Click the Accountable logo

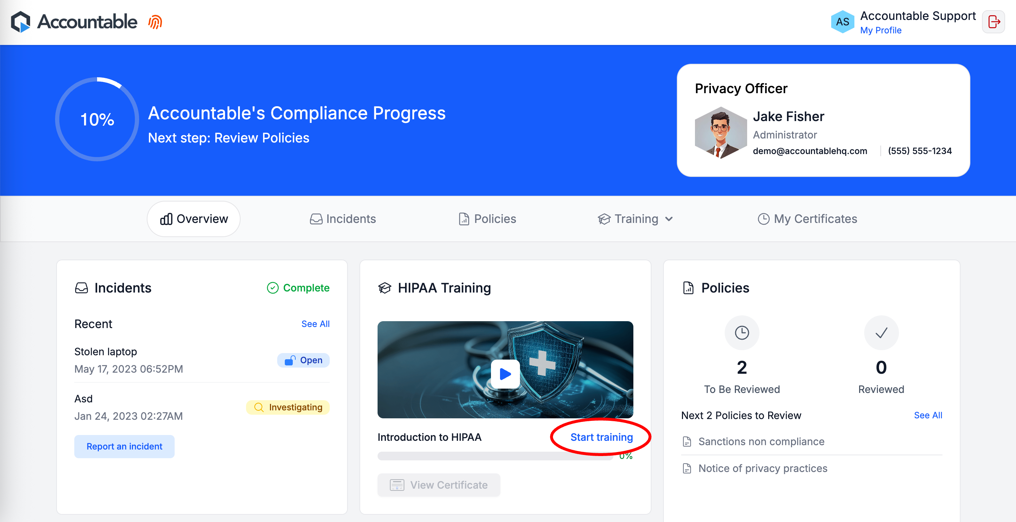point(74,22)
